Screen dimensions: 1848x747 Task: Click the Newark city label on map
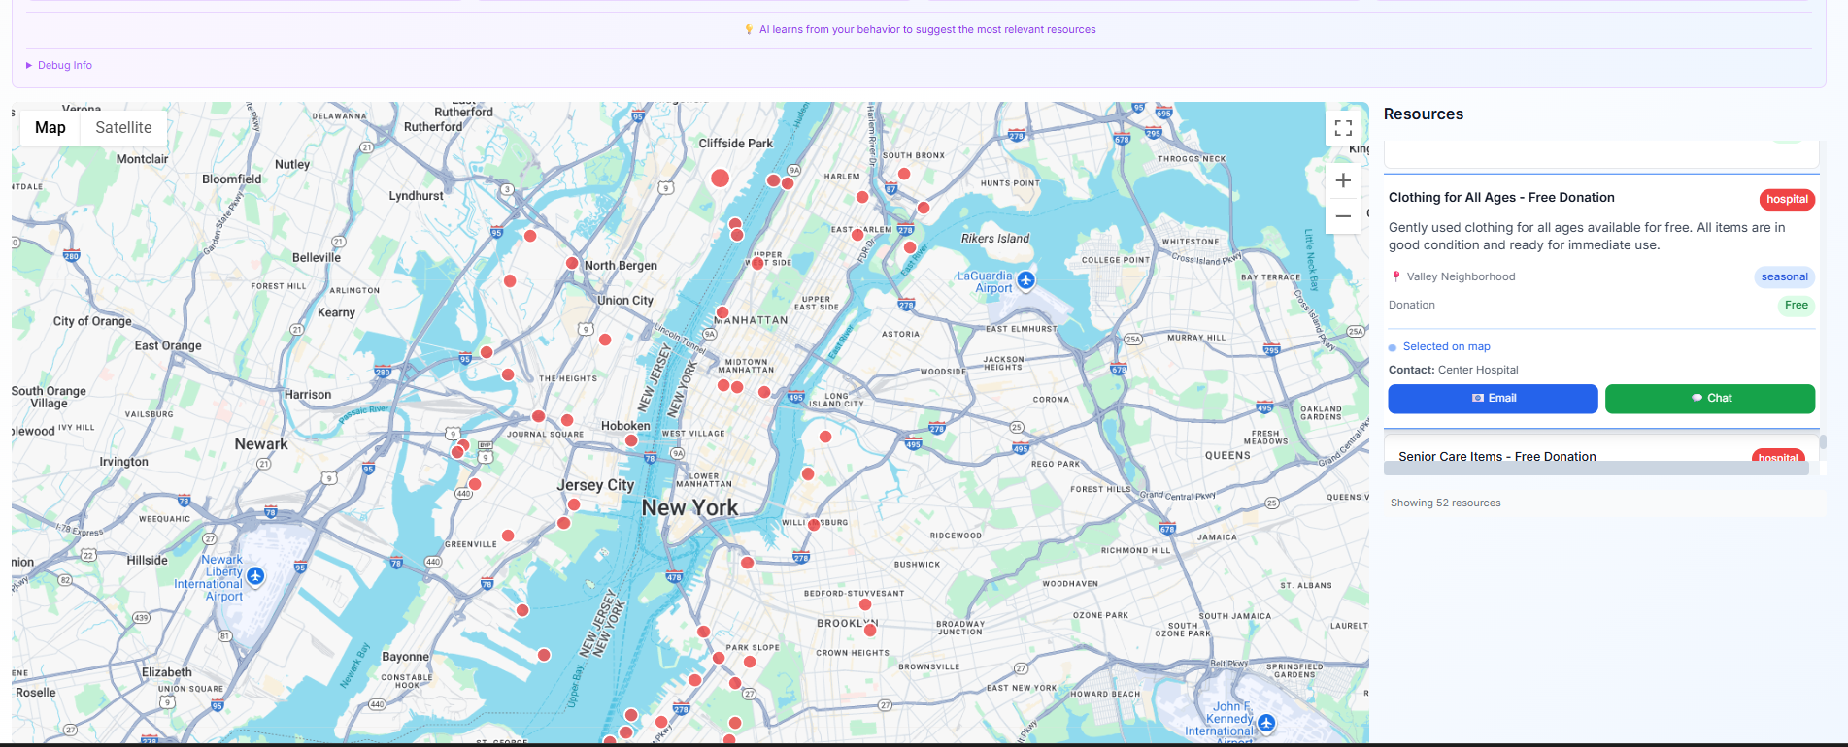pyautogui.click(x=261, y=443)
